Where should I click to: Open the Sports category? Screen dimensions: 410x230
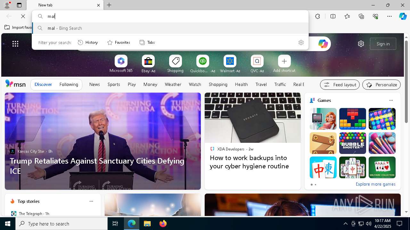114,84
